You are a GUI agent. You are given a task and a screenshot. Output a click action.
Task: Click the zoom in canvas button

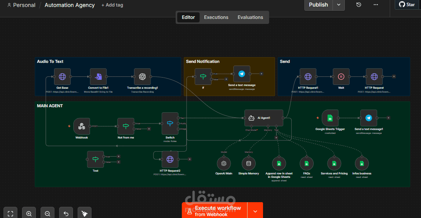29,213
